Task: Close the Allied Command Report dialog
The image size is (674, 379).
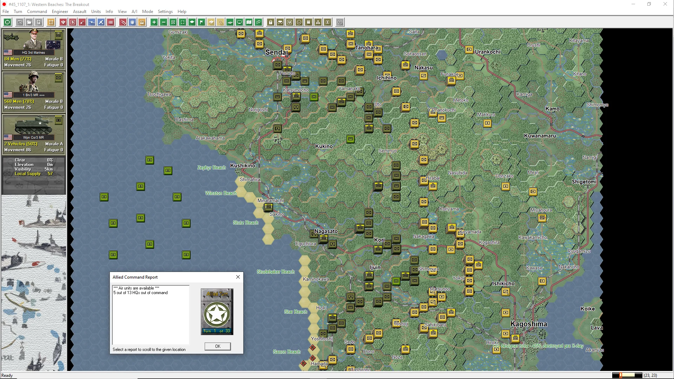Action: click(x=238, y=277)
